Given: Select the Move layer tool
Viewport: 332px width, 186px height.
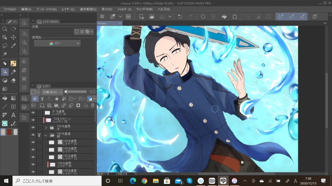Looking at the screenshot, I should tap(13, 37).
